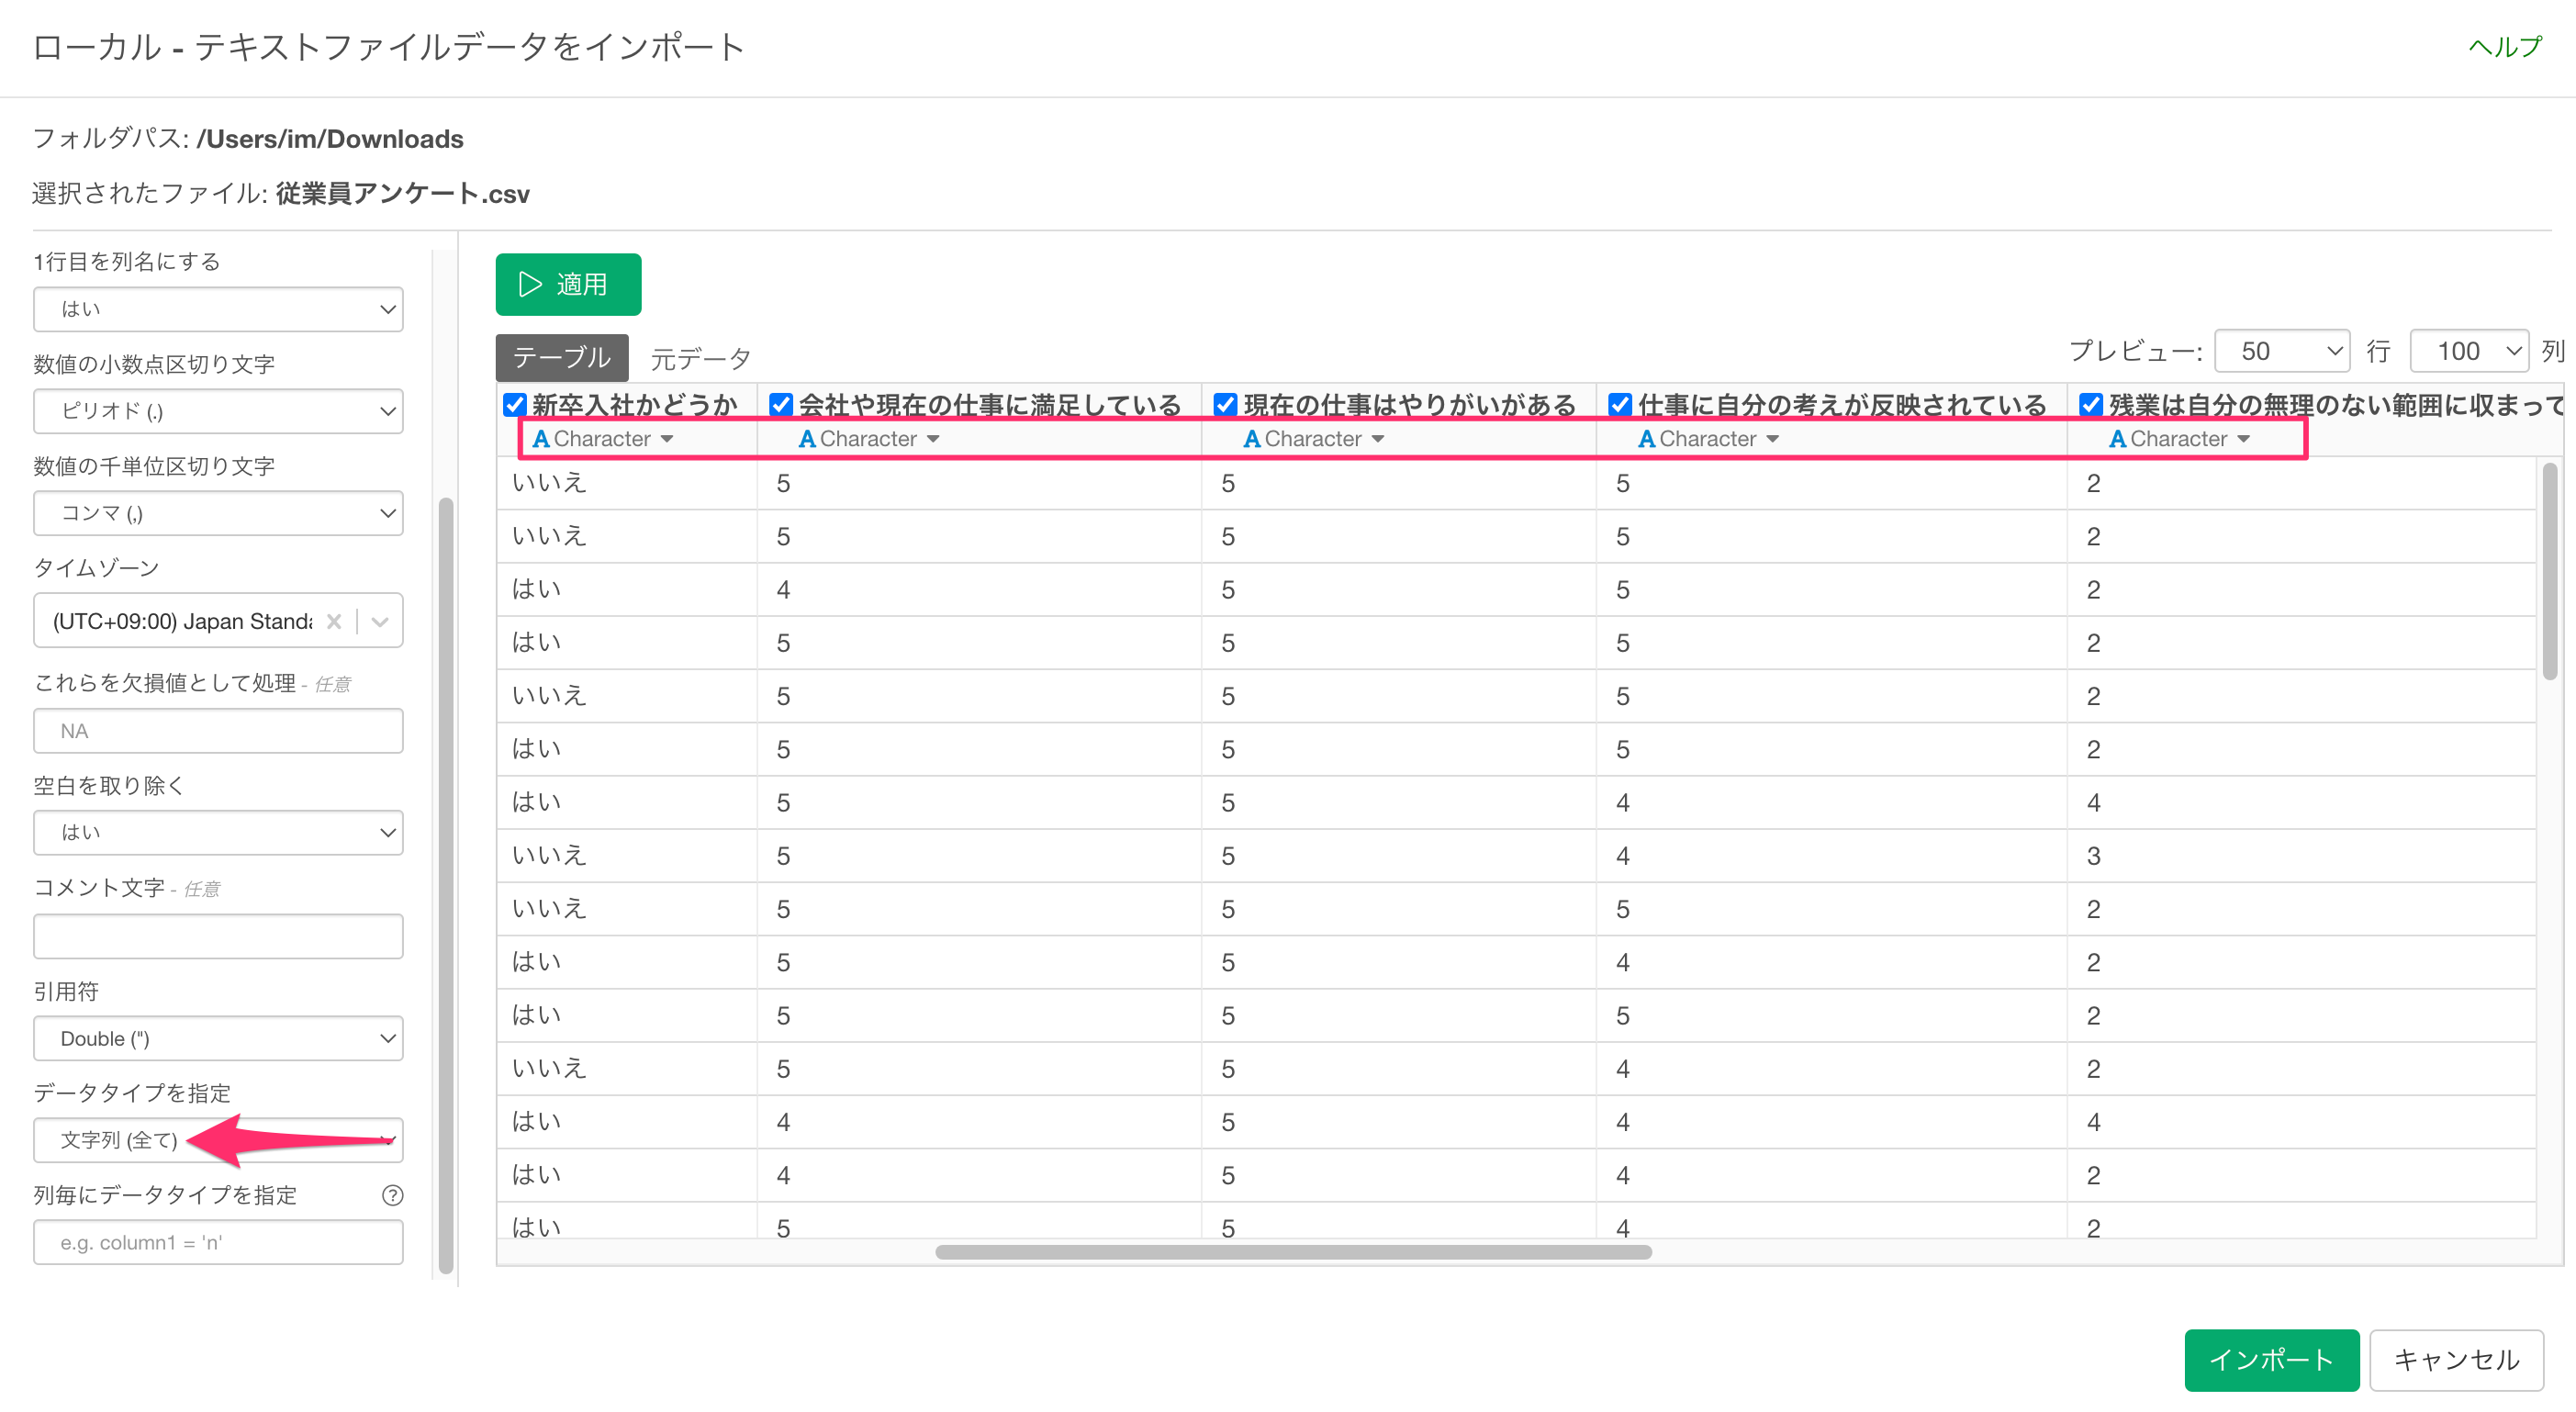Click the horizontal scrollbar of the preview table

1293,1252
